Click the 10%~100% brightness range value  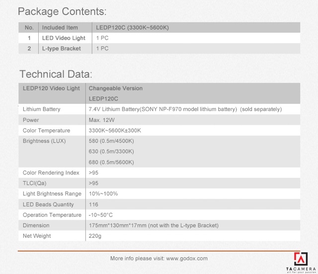[x=103, y=193]
